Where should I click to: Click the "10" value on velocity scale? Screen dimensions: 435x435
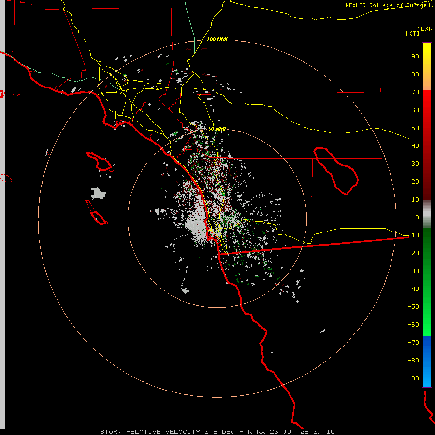415,200
